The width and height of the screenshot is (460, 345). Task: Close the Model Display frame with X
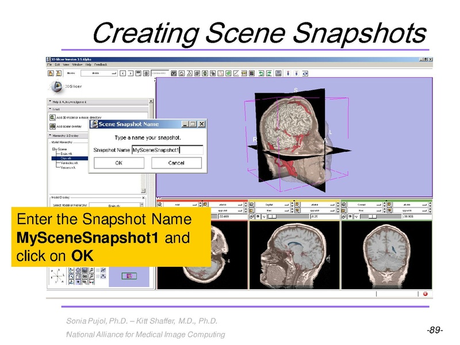(x=143, y=198)
